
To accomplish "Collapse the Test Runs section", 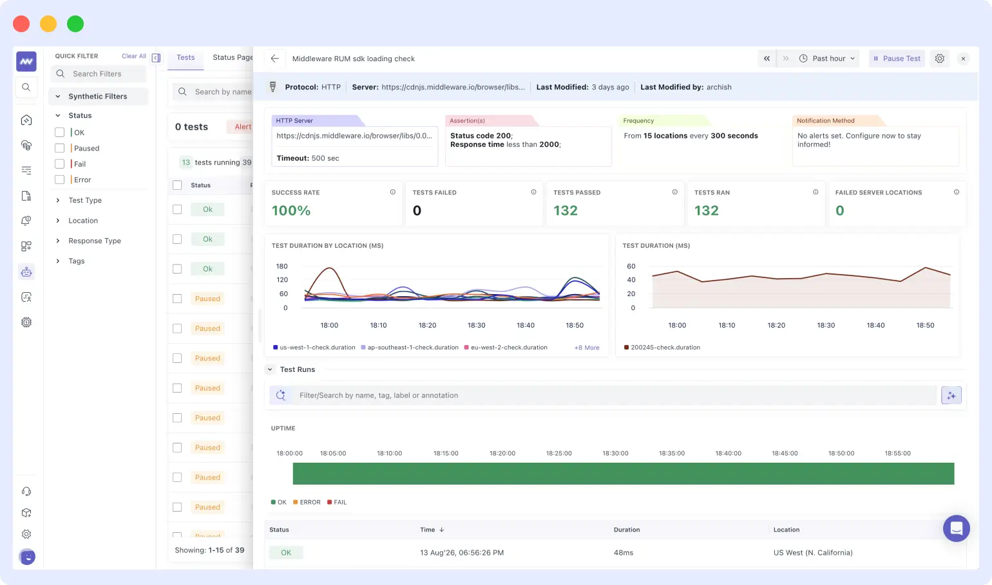I will [270, 369].
